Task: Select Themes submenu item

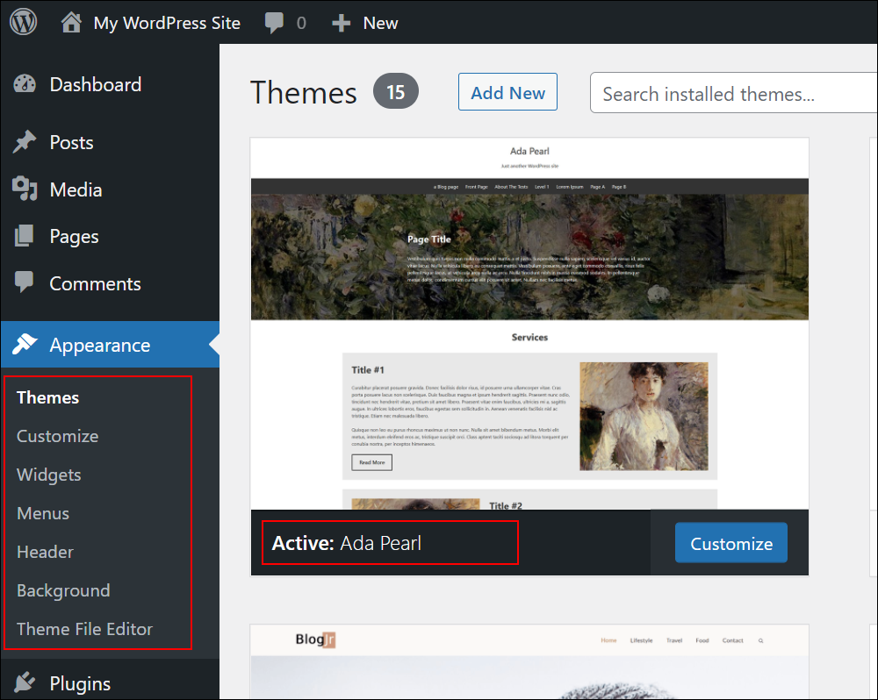Action: 47,397
